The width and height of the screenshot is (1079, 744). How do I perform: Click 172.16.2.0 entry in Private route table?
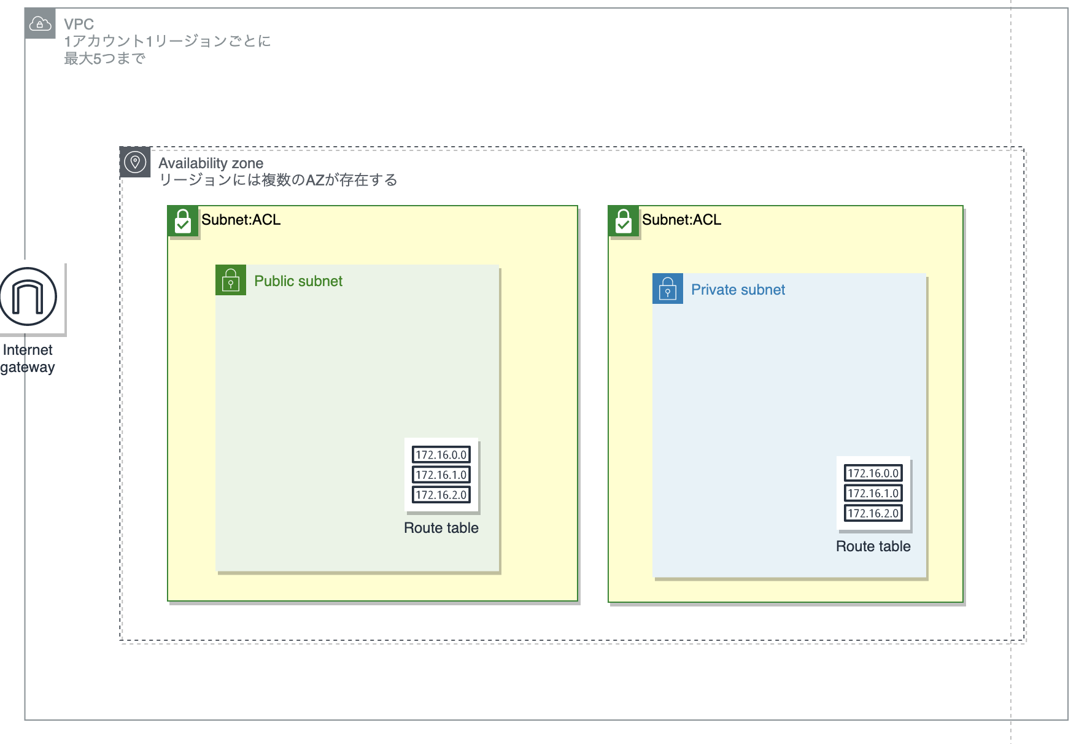pyautogui.click(x=873, y=513)
